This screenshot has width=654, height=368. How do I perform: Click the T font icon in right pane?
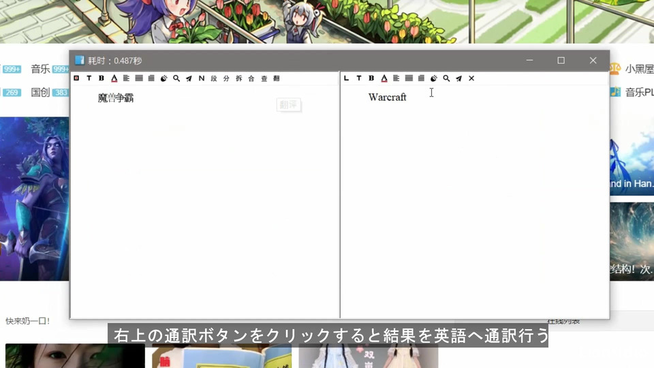click(359, 78)
